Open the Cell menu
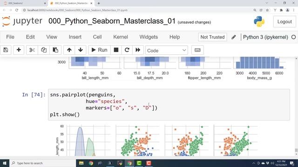The image size is (298, 167). [x=97, y=37]
